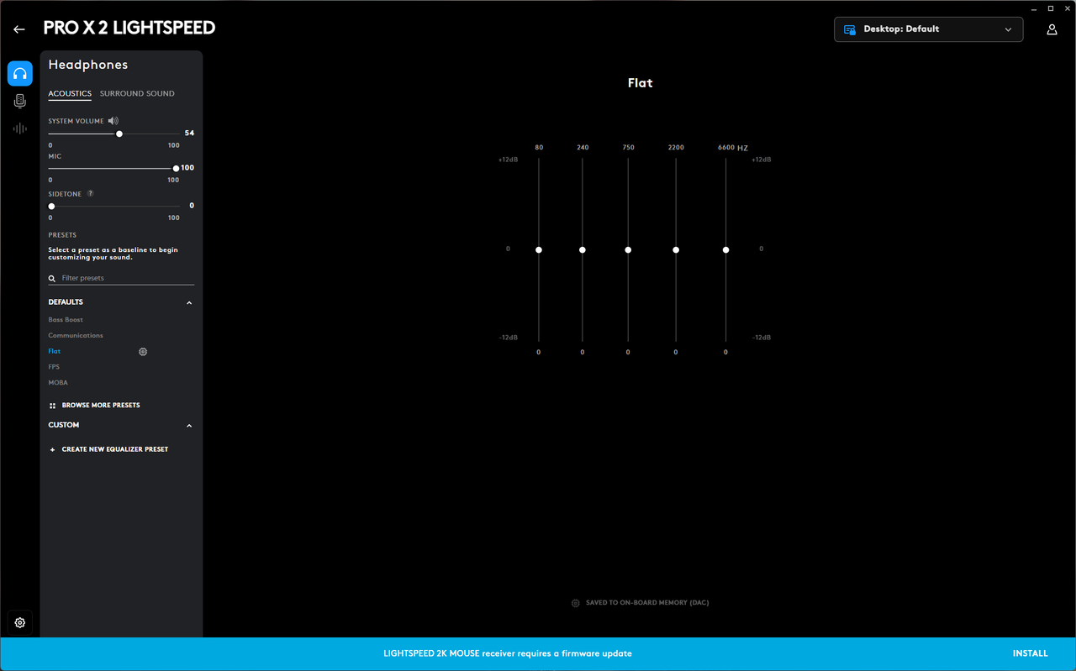This screenshot has width=1076, height=671.
Task: Go back using the arrow icon
Action: (19, 29)
